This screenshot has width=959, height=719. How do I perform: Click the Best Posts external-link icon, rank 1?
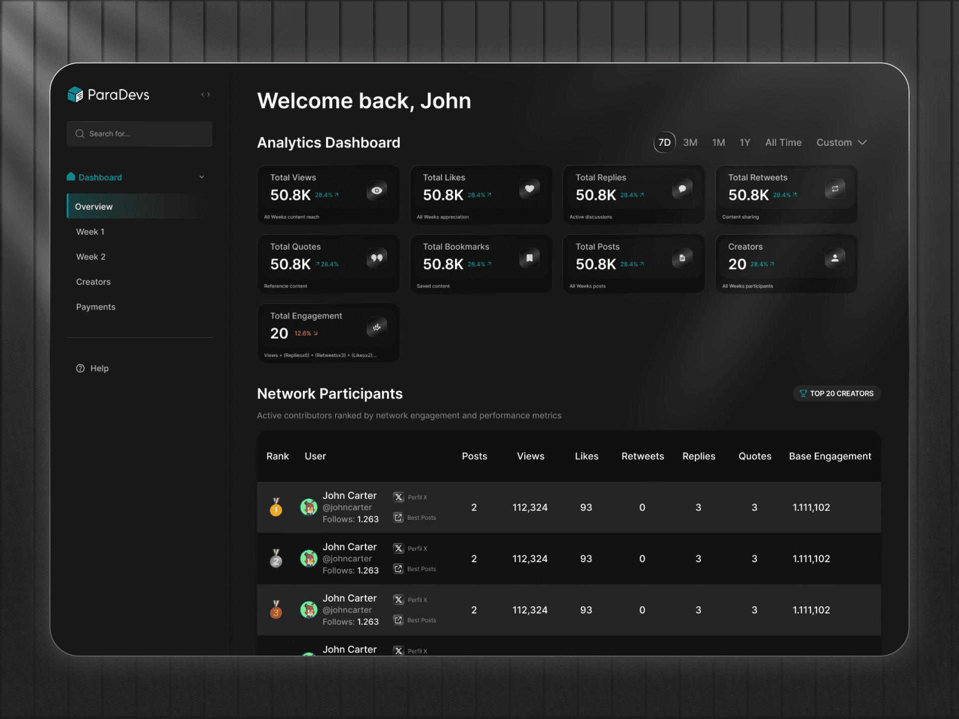click(398, 517)
